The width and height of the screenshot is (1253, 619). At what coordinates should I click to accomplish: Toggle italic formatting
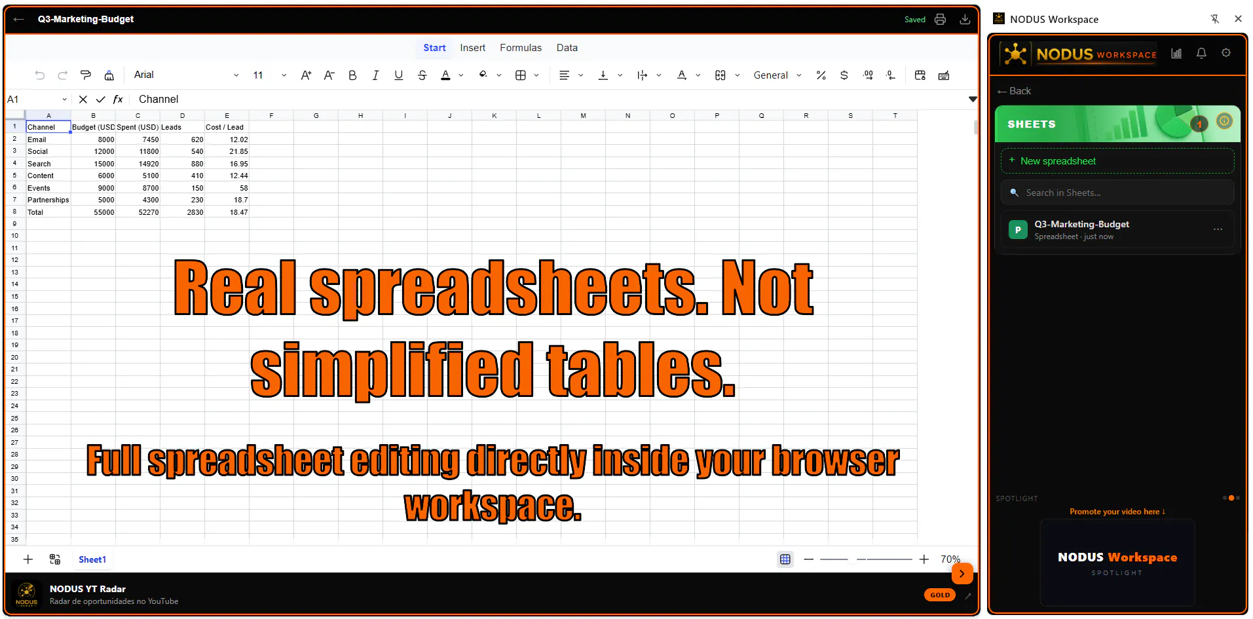[375, 75]
